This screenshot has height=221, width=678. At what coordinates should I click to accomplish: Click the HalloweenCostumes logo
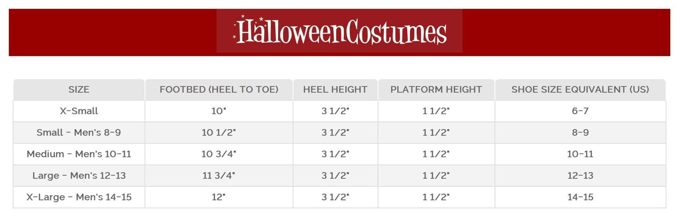tap(339, 31)
